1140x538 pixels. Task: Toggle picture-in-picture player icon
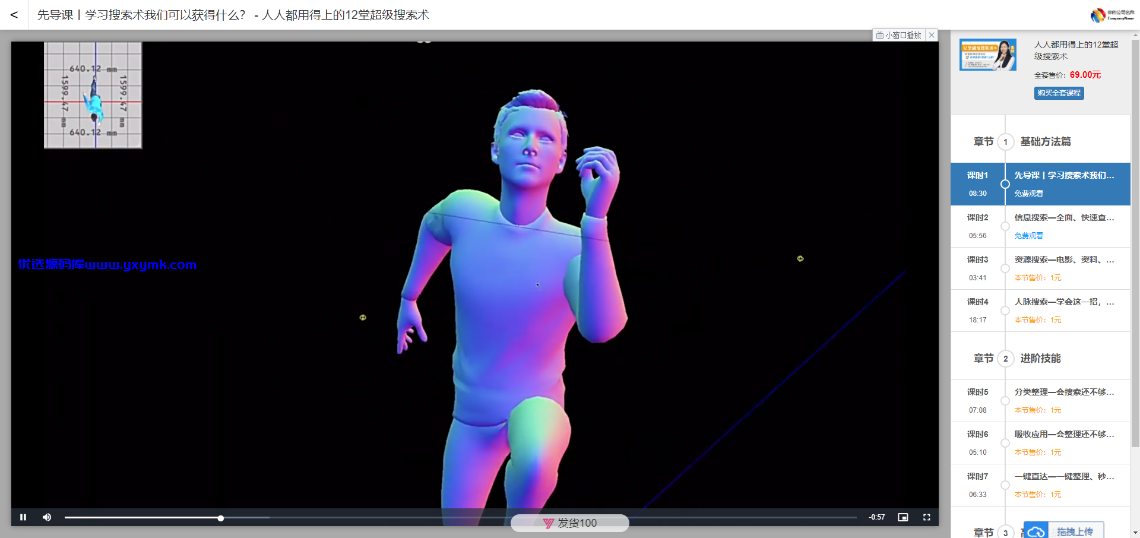pos(903,517)
